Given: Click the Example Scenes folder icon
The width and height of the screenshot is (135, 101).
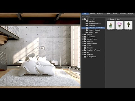Looking at the screenshot, I should [x=85, y=39].
